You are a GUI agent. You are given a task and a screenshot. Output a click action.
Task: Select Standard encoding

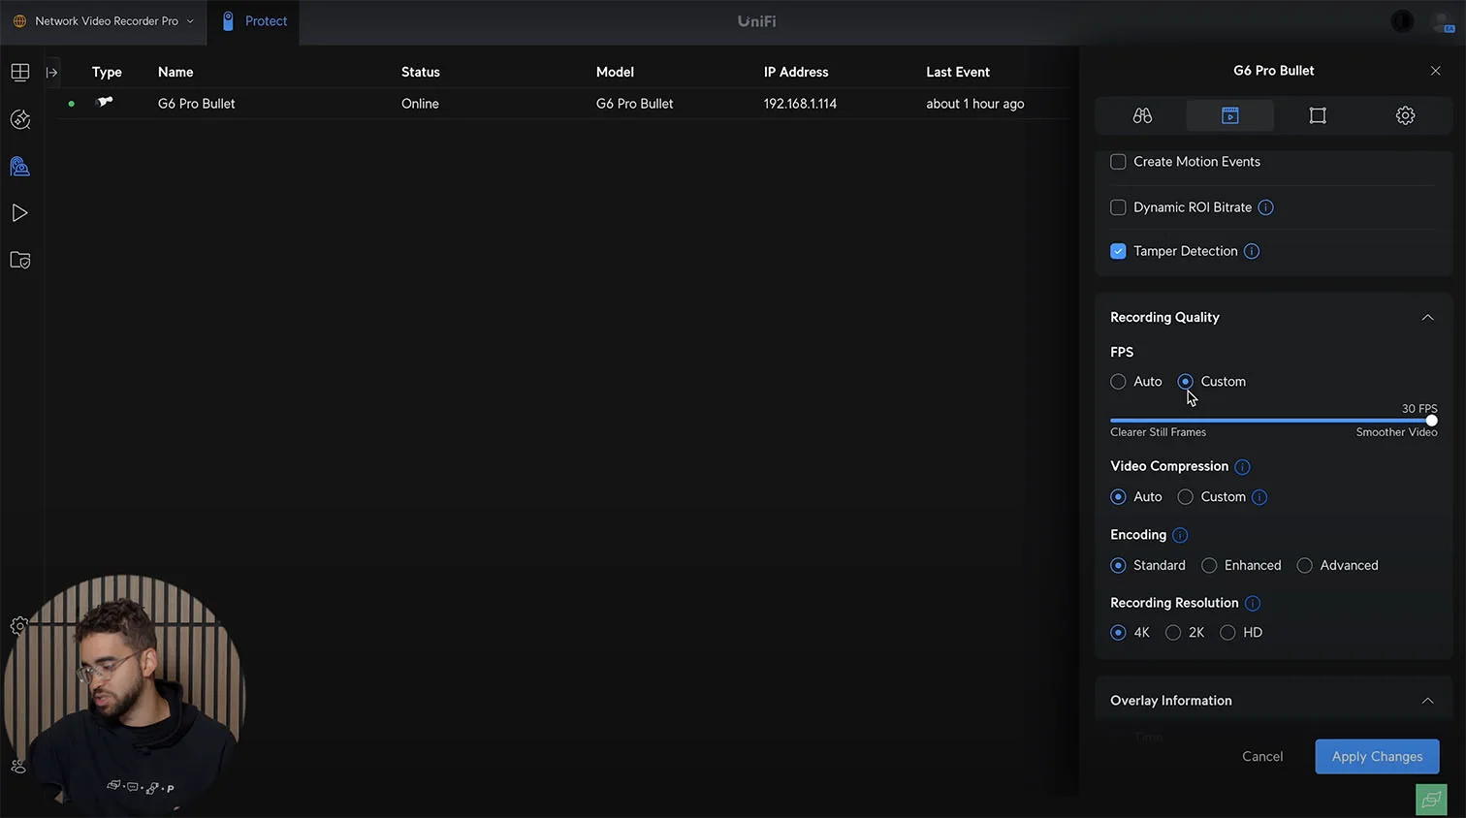1118,566
